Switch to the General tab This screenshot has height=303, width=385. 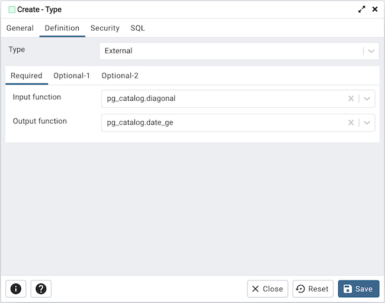point(20,28)
